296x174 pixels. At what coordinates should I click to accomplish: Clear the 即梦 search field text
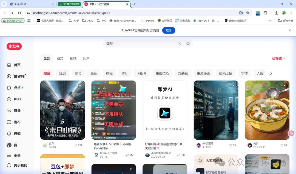(x=180, y=44)
